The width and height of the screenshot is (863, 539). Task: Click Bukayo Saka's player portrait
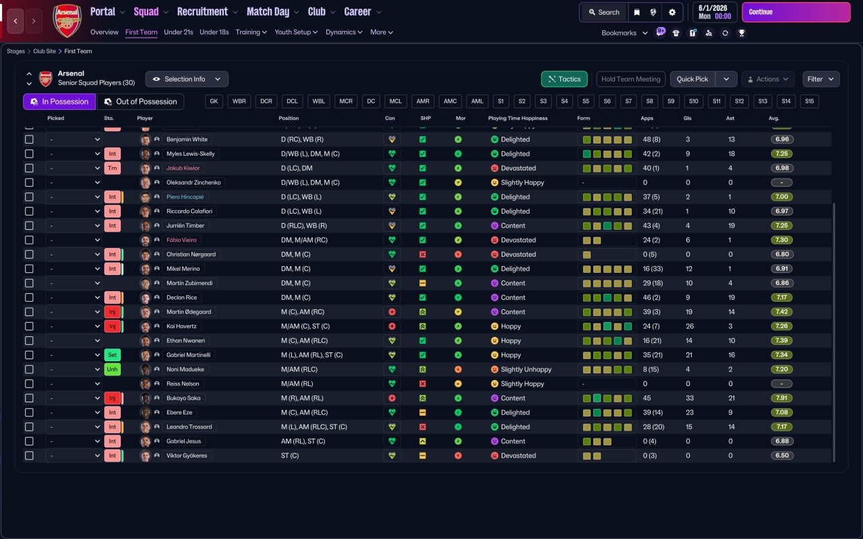(x=145, y=398)
